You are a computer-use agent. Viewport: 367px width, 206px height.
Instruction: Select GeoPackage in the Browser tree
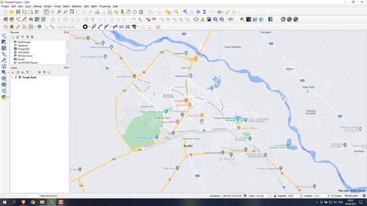coord(24,42)
